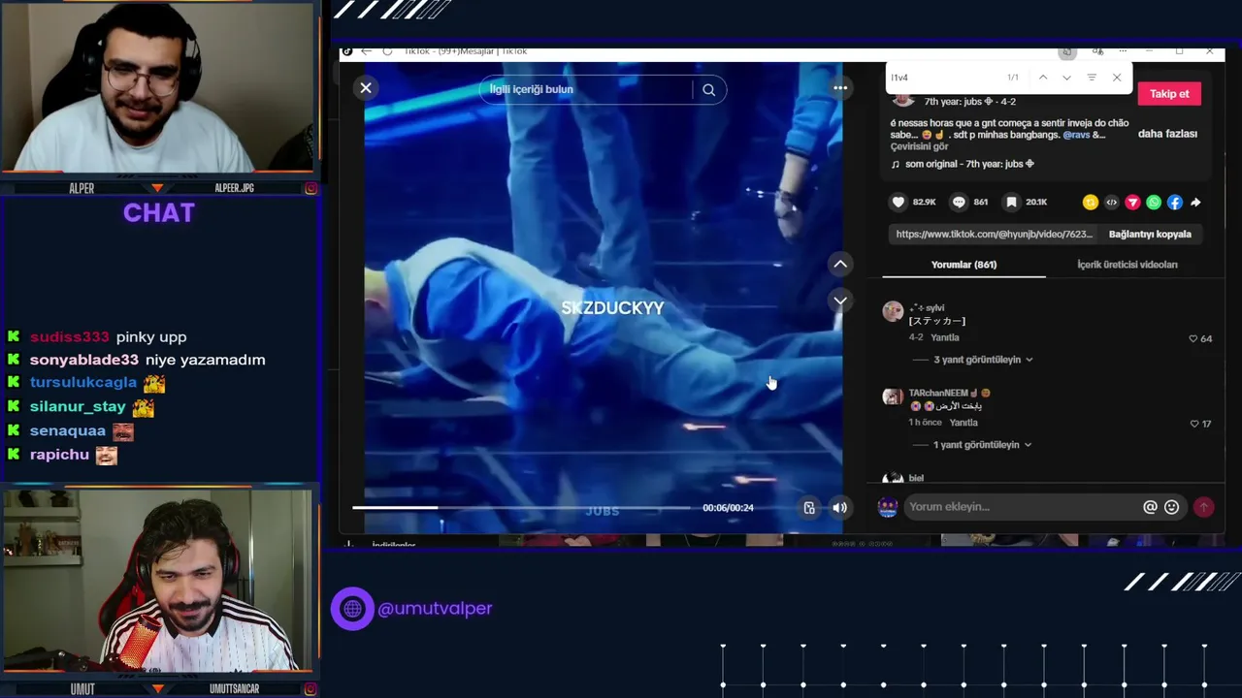Click the @ravs mention in caption

pyautogui.click(x=1076, y=135)
